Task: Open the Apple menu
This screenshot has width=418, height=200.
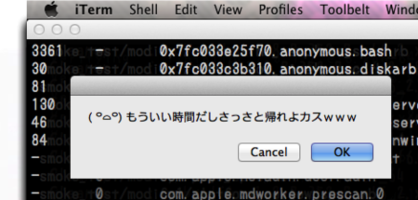Action: tap(51, 10)
